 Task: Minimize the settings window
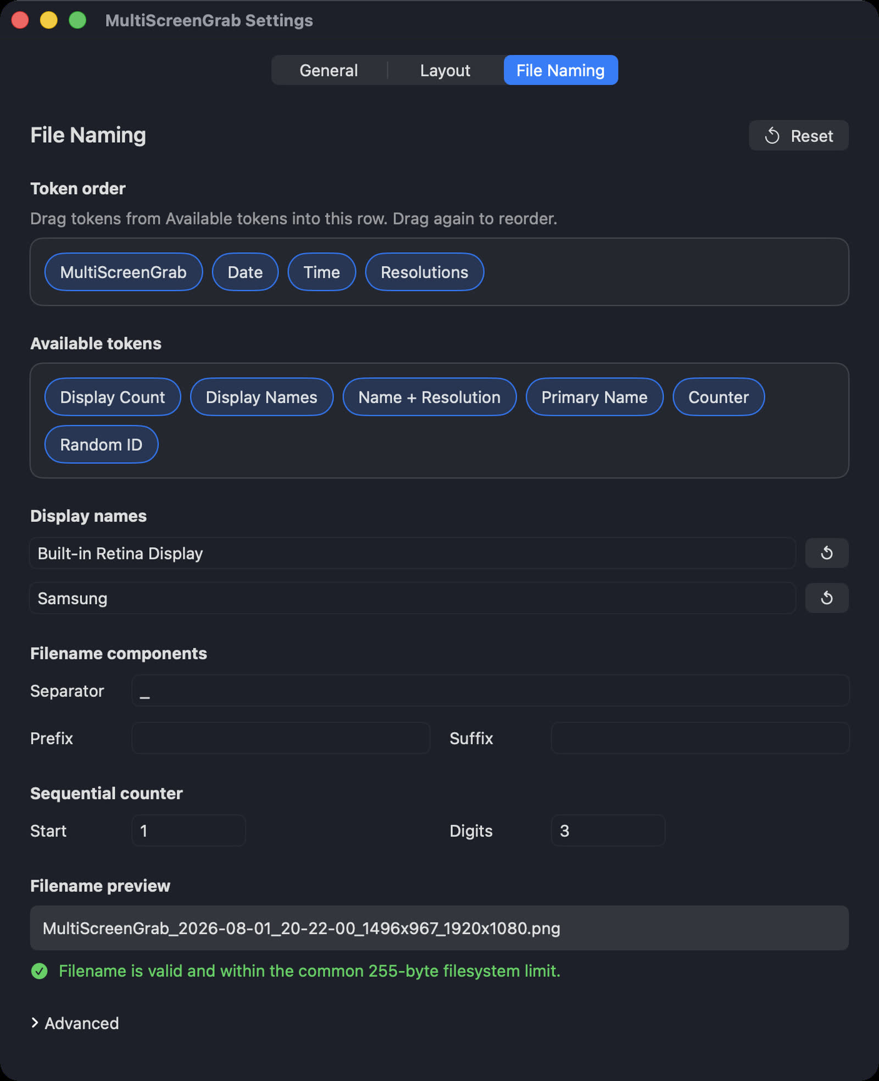pos(49,20)
